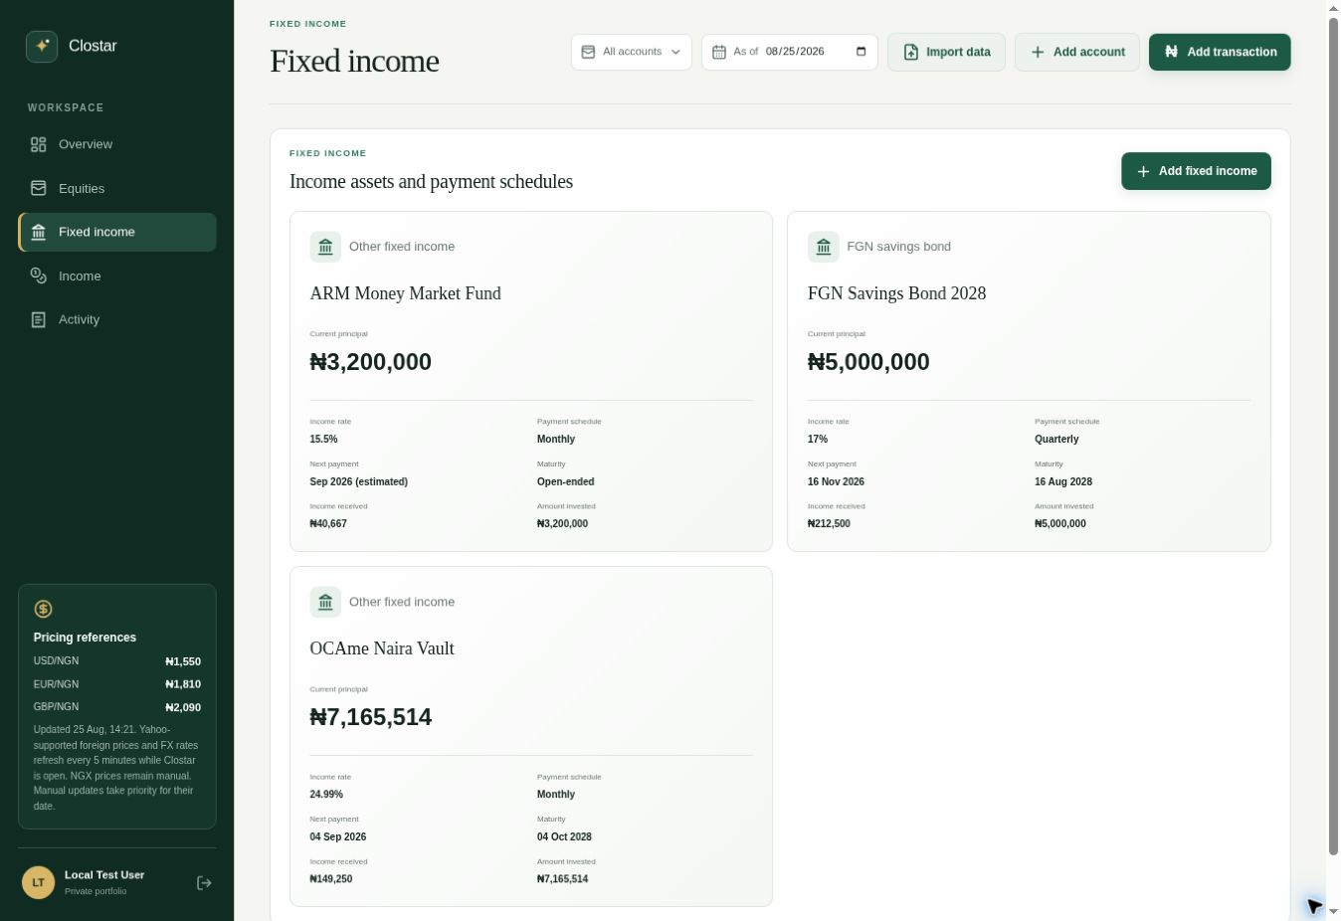Open the Overview page
The image size is (1341, 921).
point(117,144)
